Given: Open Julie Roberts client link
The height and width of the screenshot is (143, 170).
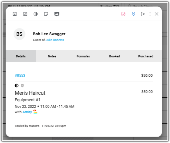Looking at the screenshot, I should (55, 40).
